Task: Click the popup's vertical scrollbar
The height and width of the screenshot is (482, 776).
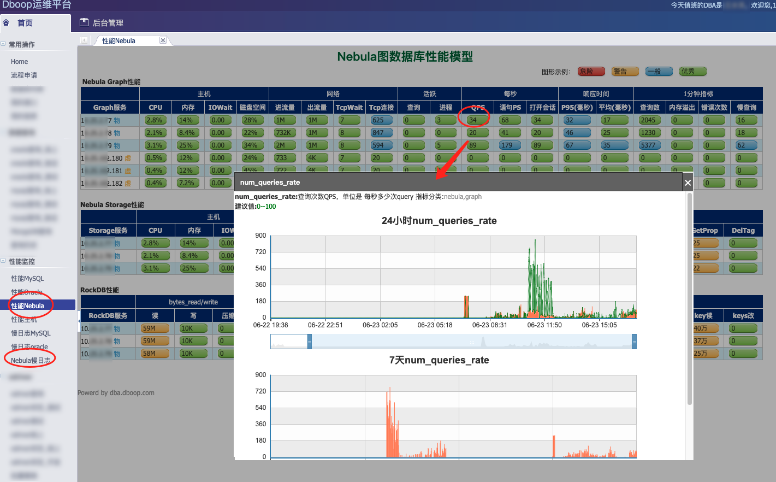Action: 690,298
